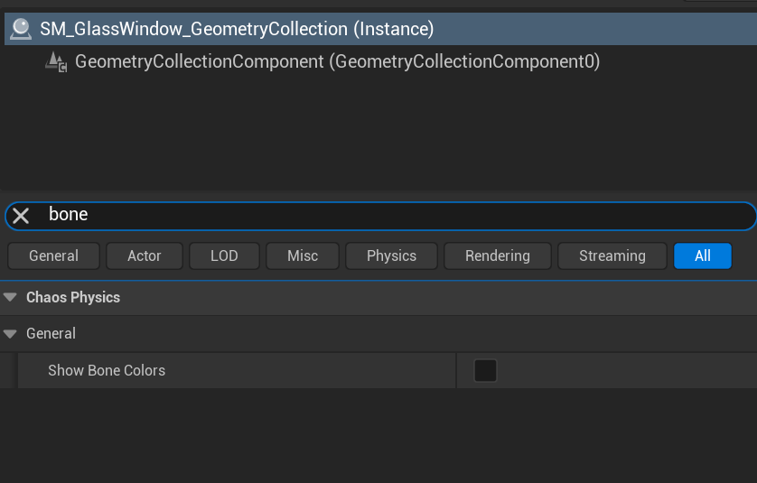Choose the LOD filter button
The height and width of the screenshot is (483, 757).
(224, 255)
